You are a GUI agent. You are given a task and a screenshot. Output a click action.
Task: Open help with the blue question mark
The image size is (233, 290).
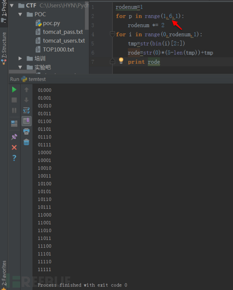(x=14, y=158)
